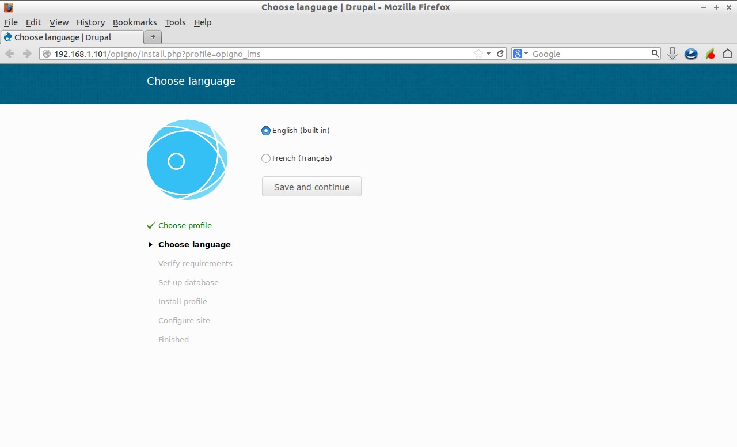Click the Choose language current step

click(195, 244)
